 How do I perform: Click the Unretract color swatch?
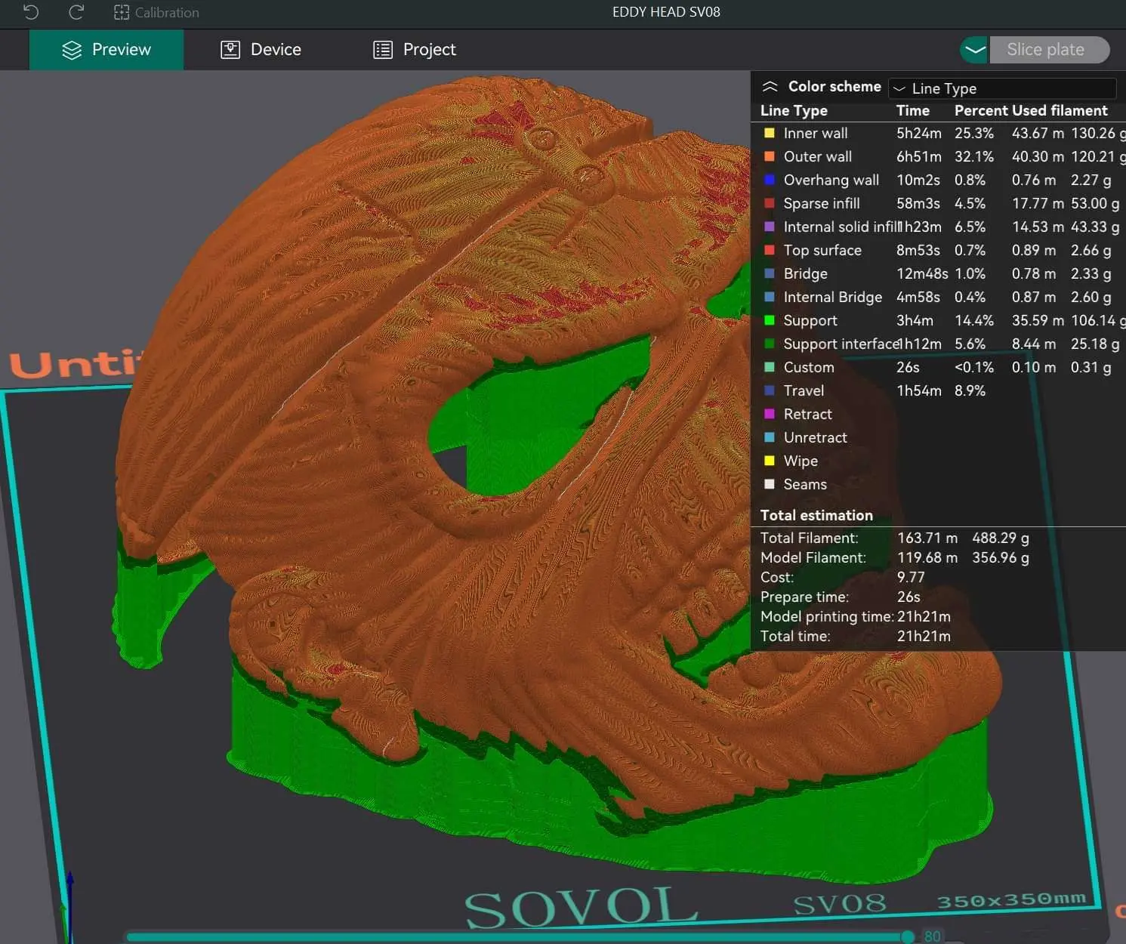coord(769,437)
